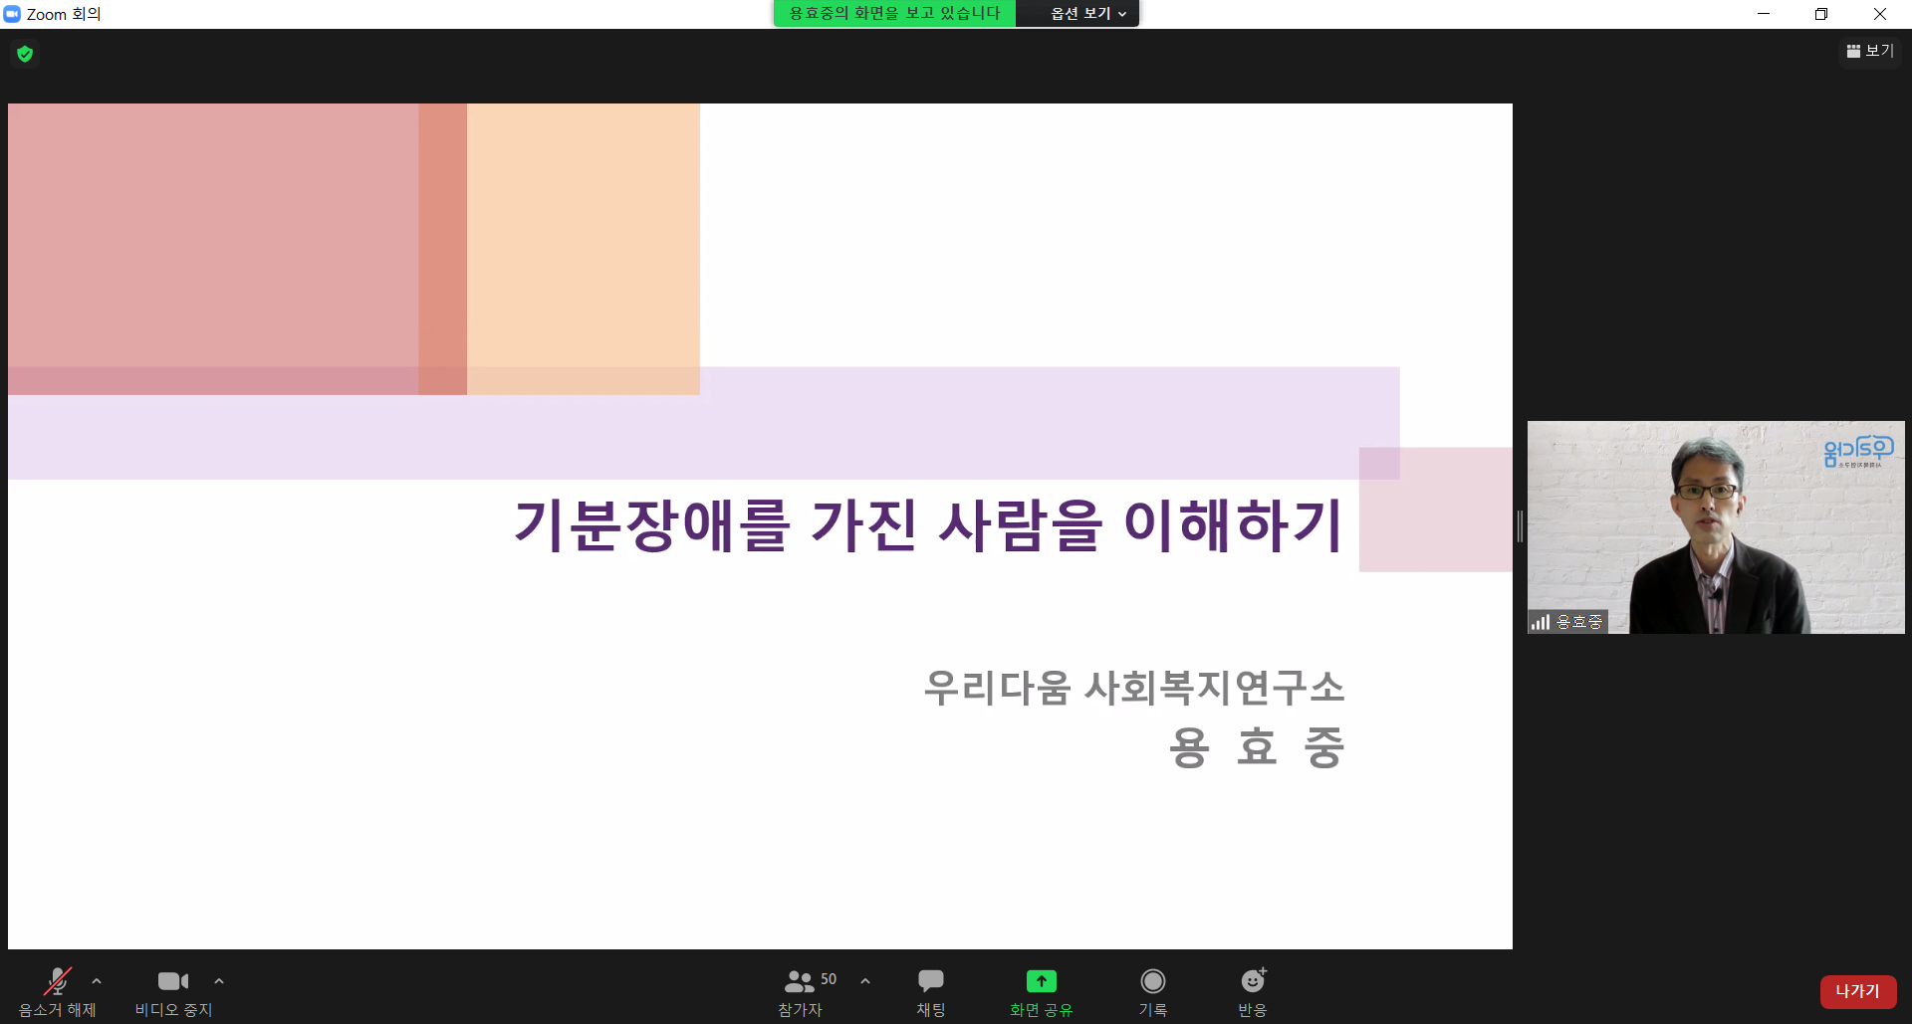The image size is (1912, 1024).
Task: Click the shared slide title text
Action: 928,524
